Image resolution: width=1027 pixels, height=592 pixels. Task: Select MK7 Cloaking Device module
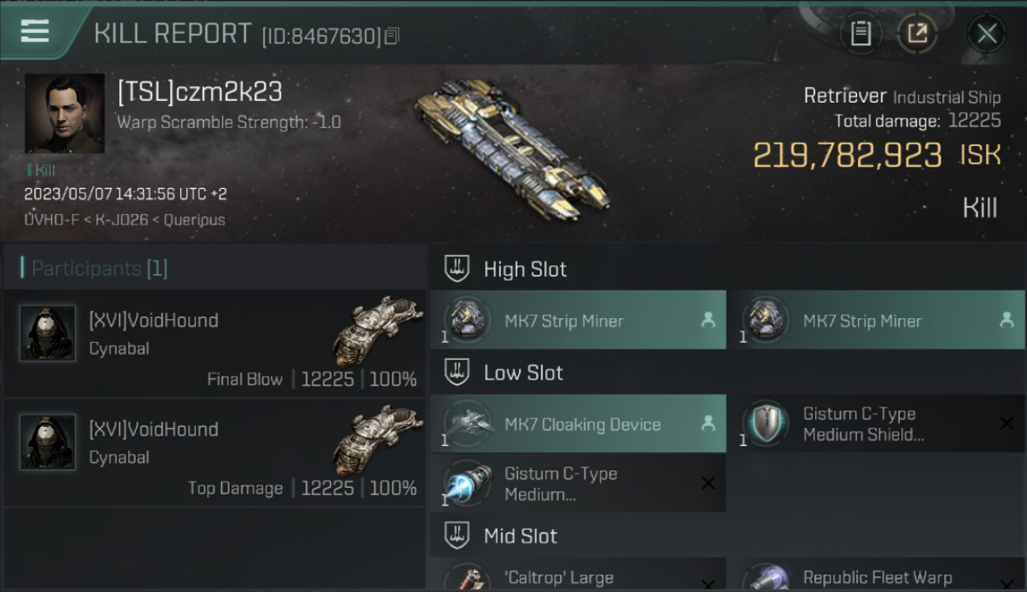click(578, 424)
